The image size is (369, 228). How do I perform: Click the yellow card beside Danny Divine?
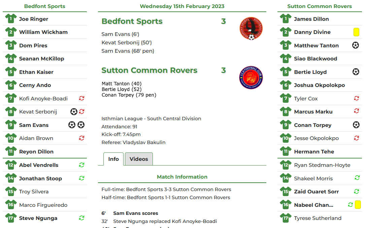[x=357, y=32]
